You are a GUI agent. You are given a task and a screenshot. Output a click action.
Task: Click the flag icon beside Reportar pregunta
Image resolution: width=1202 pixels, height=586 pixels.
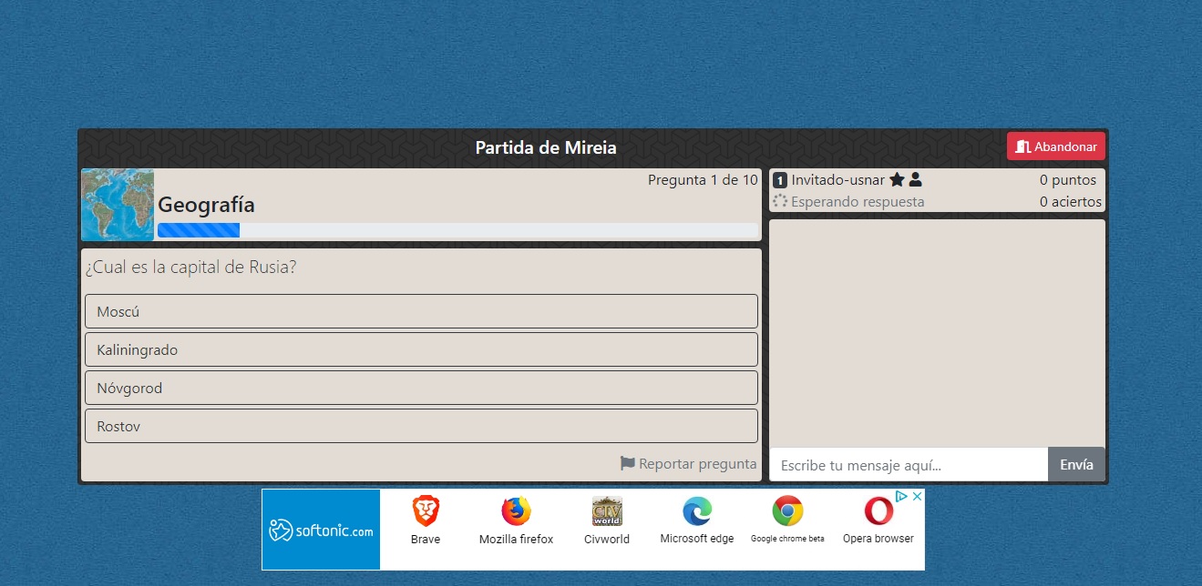coord(626,463)
